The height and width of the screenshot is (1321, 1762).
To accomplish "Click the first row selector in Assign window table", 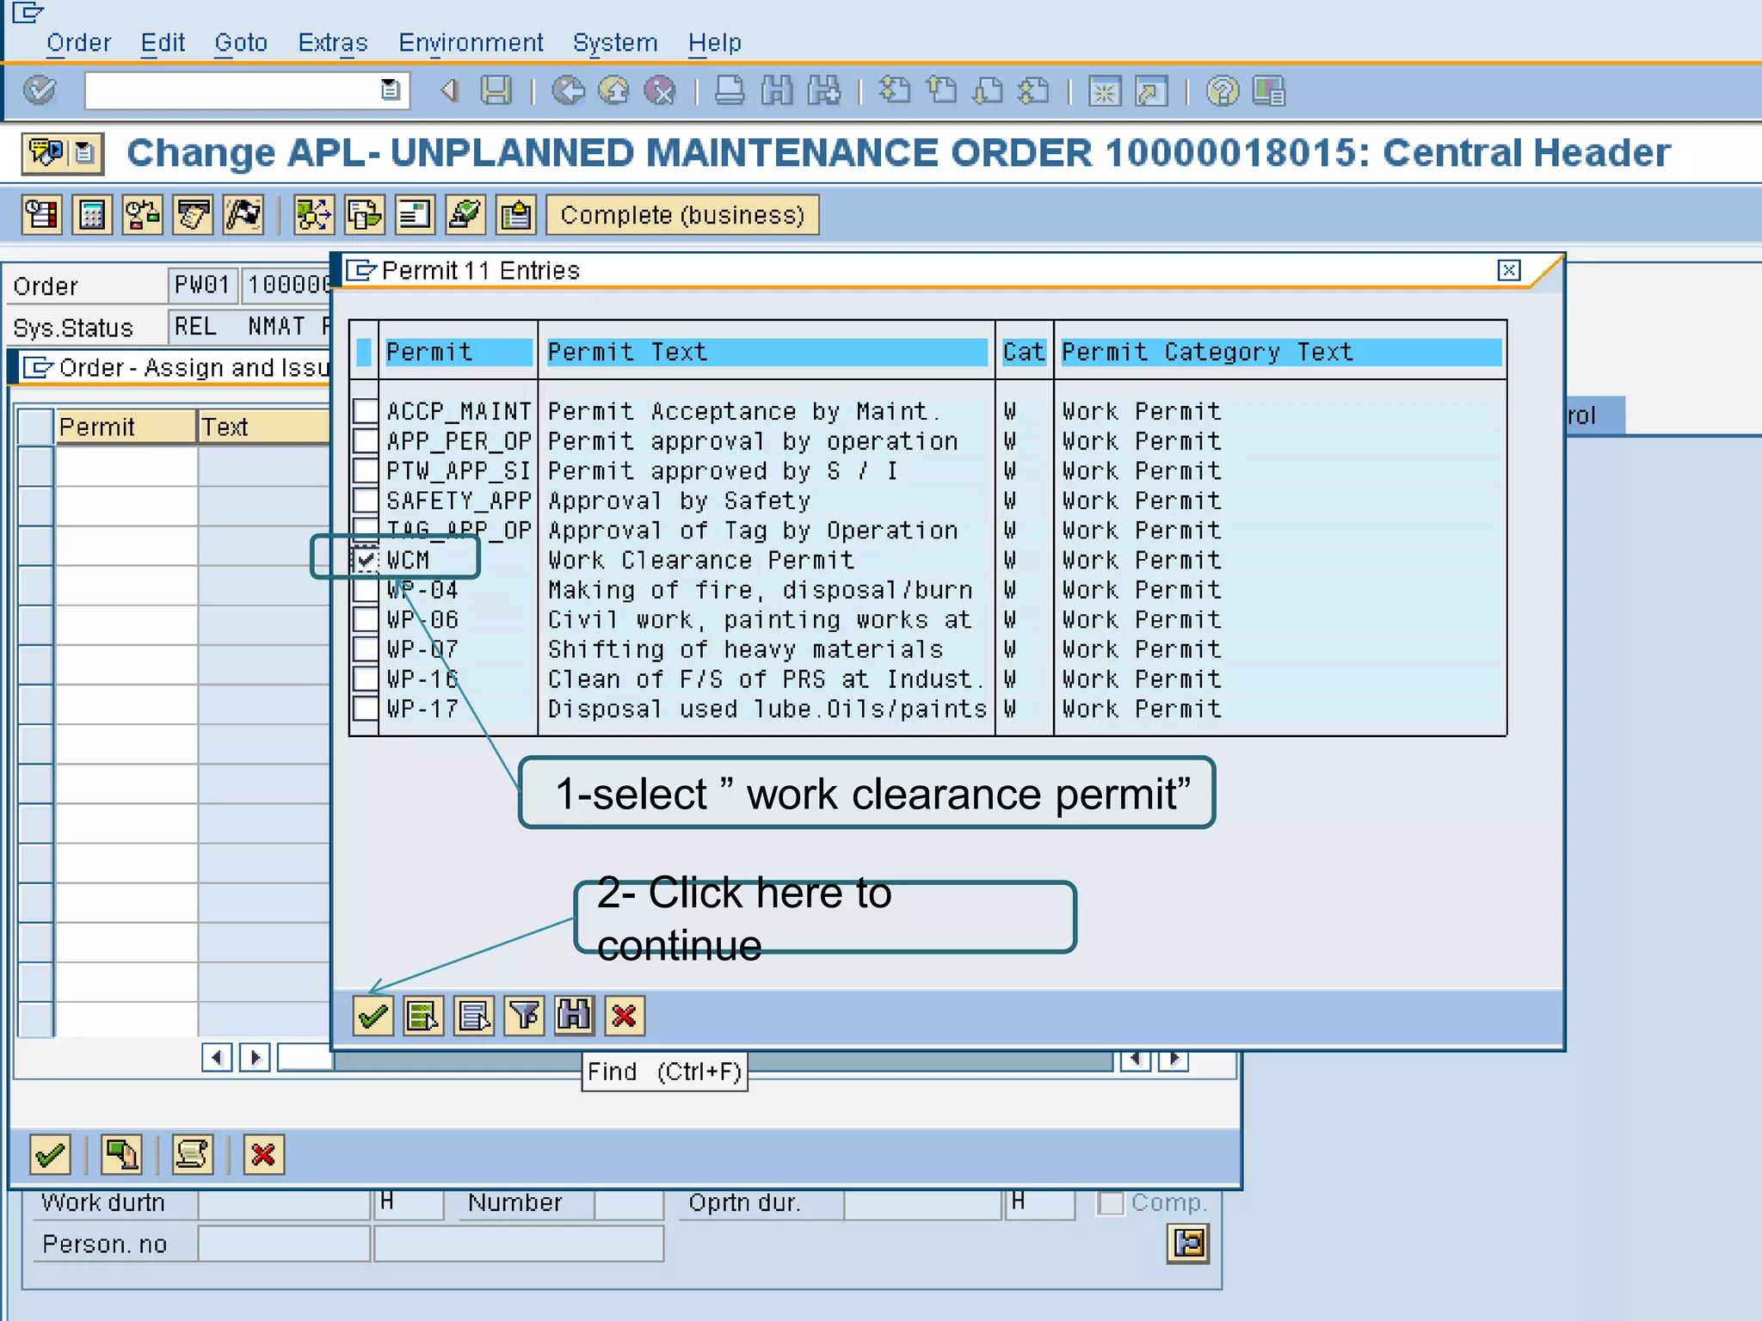I will (x=36, y=466).
